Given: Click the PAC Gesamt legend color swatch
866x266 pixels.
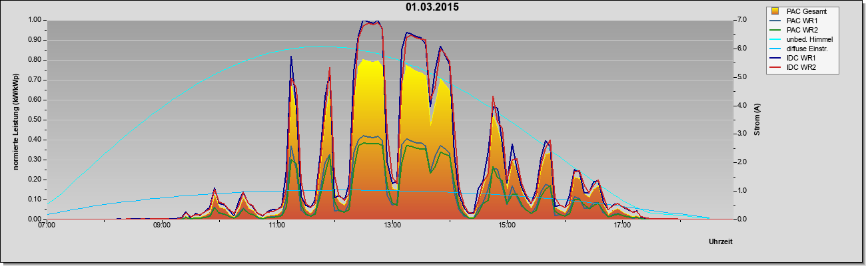Looking at the screenshot, I should [x=775, y=11].
